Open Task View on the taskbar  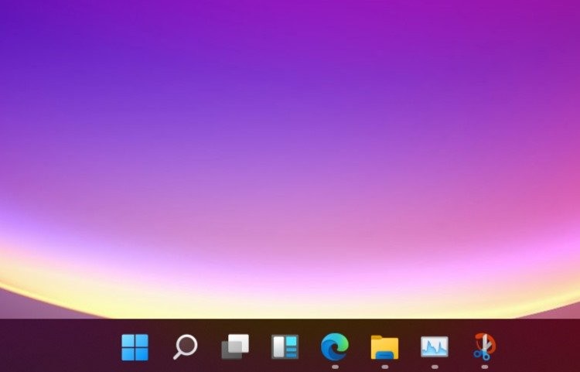click(235, 346)
